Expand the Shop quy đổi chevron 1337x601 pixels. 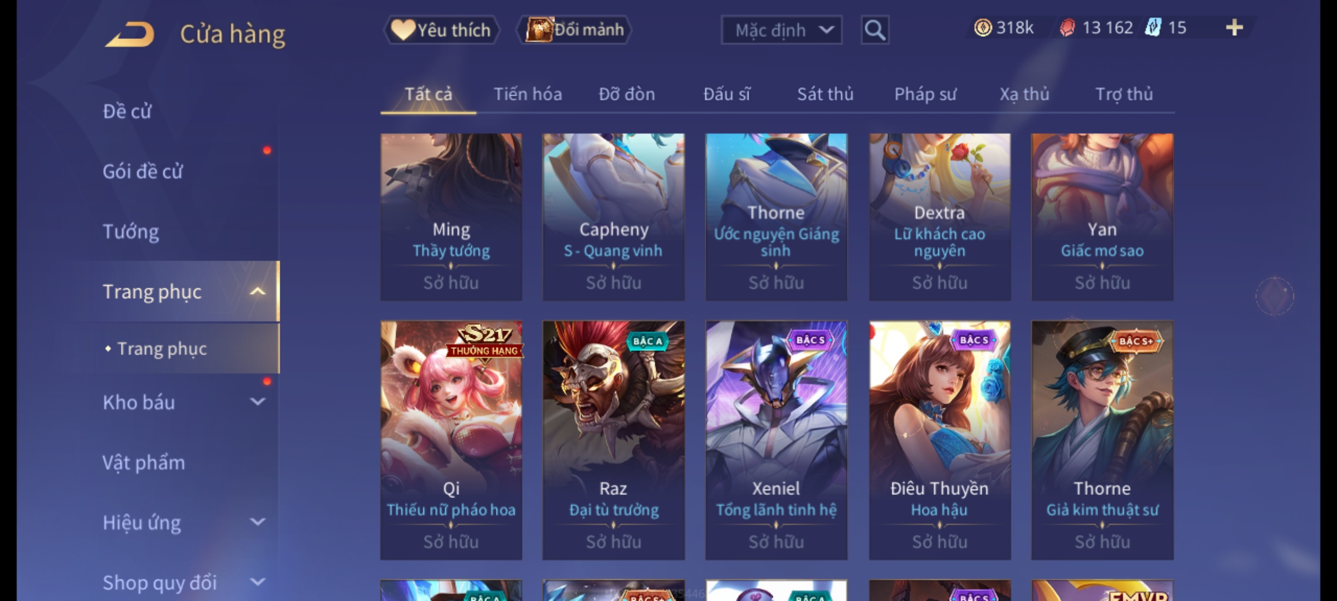click(257, 582)
